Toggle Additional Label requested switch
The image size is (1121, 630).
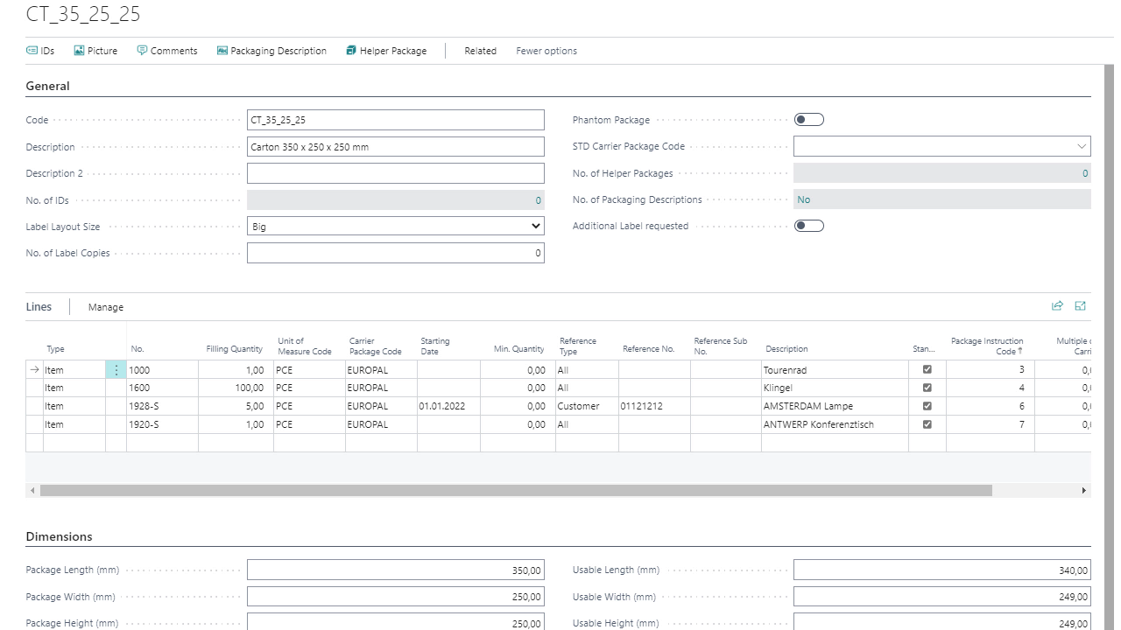tap(809, 226)
